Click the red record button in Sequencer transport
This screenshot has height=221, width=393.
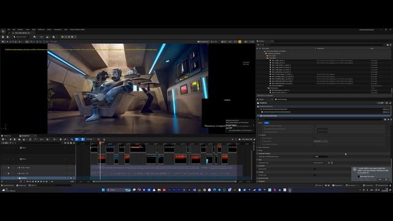tap(21, 182)
